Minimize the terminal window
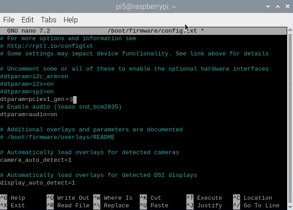Image resolution: width=293 pixels, height=210 pixels. click(x=268, y=7)
